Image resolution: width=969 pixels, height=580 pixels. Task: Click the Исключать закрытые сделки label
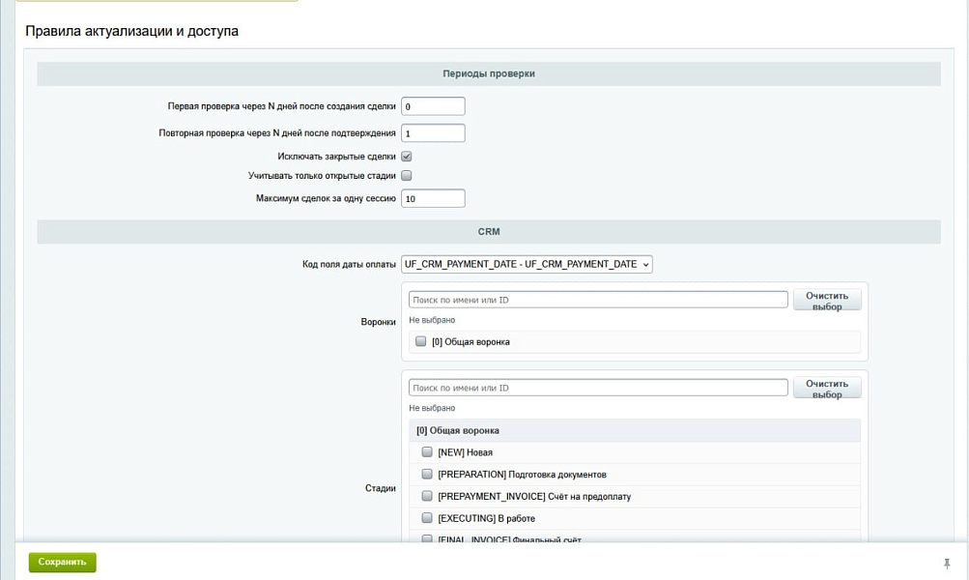coord(336,157)
